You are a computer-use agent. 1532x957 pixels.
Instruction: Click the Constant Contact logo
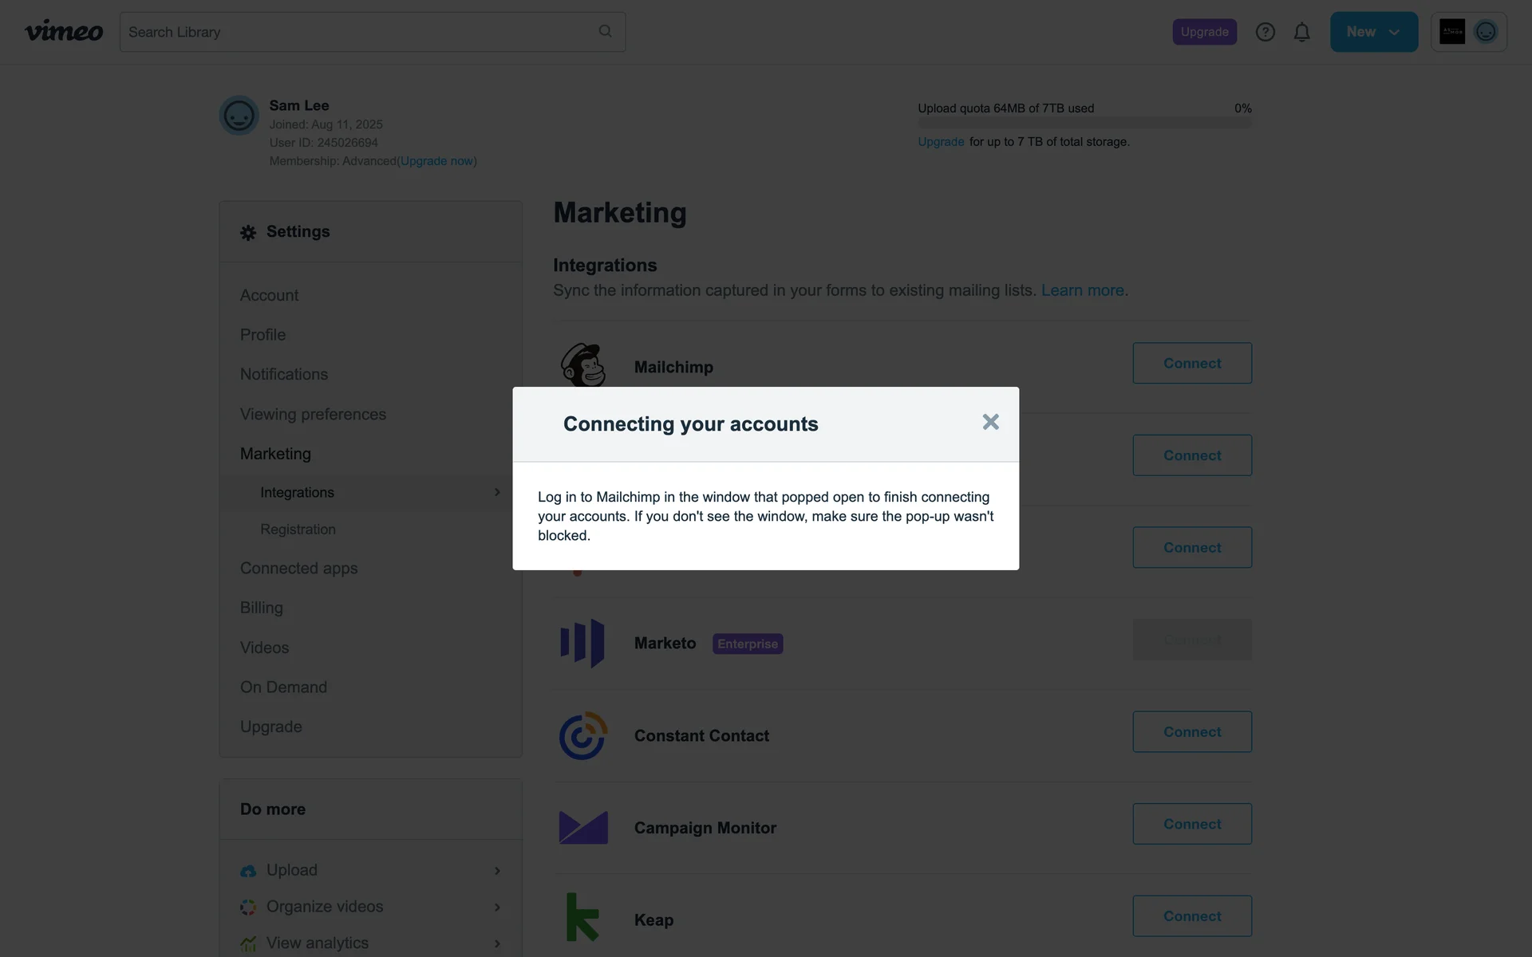tap(583, 735)
